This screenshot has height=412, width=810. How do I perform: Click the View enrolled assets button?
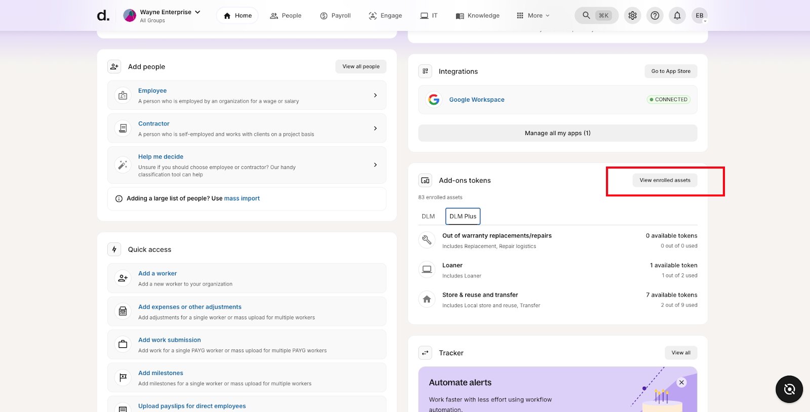click(665, 180)
